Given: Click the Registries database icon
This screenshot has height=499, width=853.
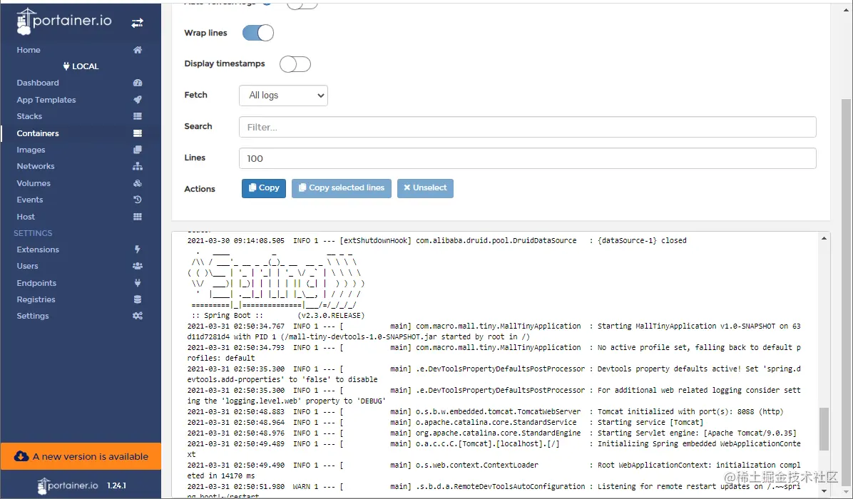Looking at the screenshot, I should (138, 299).
